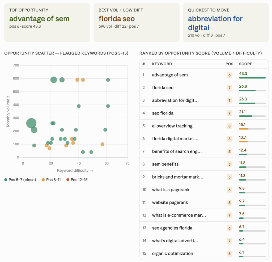Click the position badge in 'ai overview tracking' row
272x262 pixels.
point(229,126)
